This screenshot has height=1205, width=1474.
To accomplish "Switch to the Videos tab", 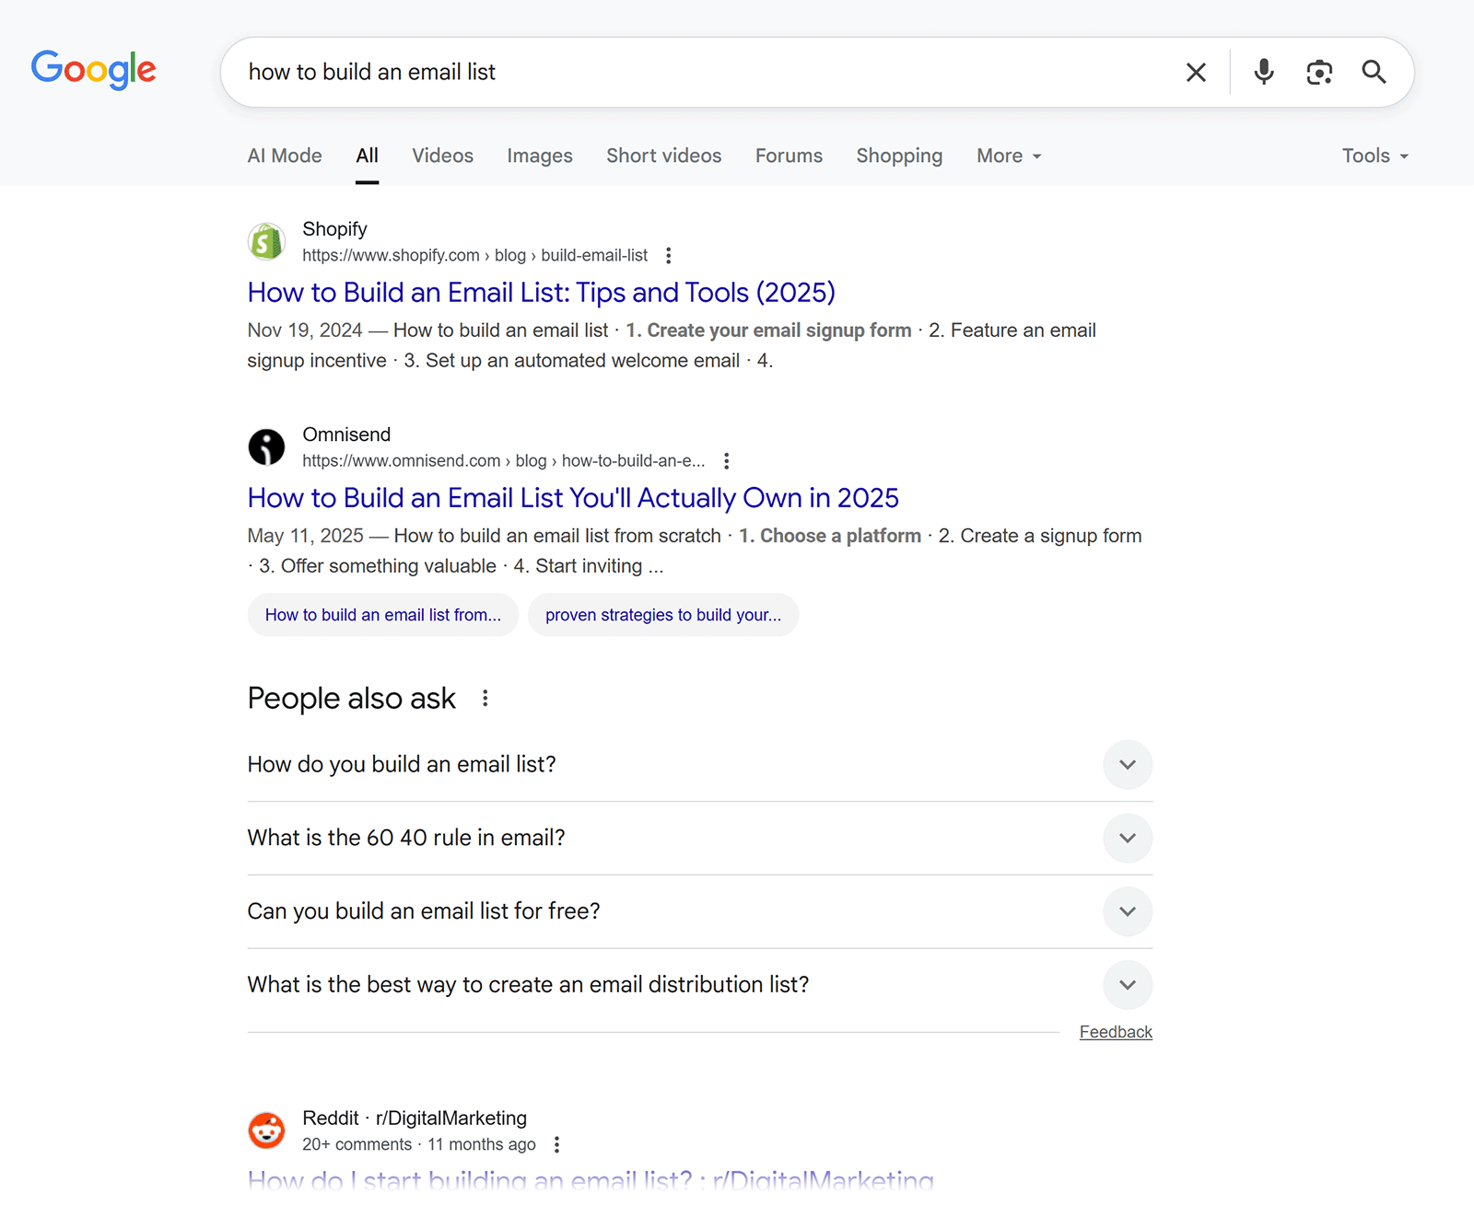I will [x=442, y=156].
